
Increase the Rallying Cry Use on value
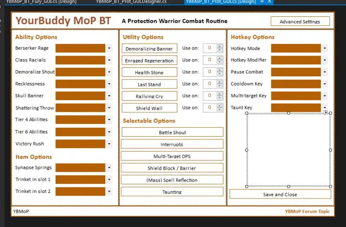click(220, 94)
